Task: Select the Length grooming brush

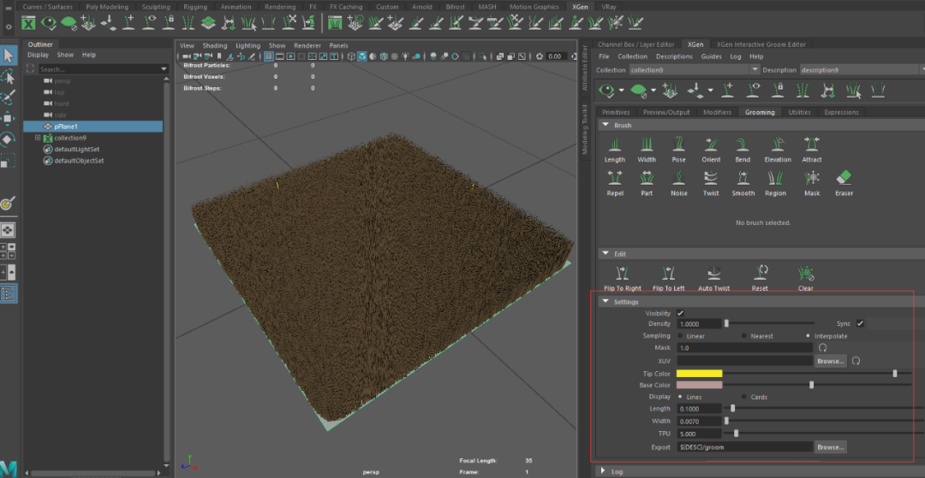Action: coord(614,144)
